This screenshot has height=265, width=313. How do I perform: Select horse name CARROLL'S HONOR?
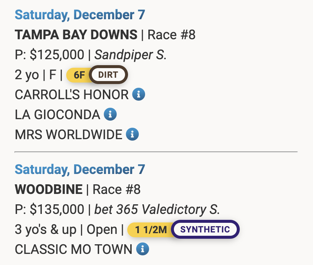coord(71,95)
